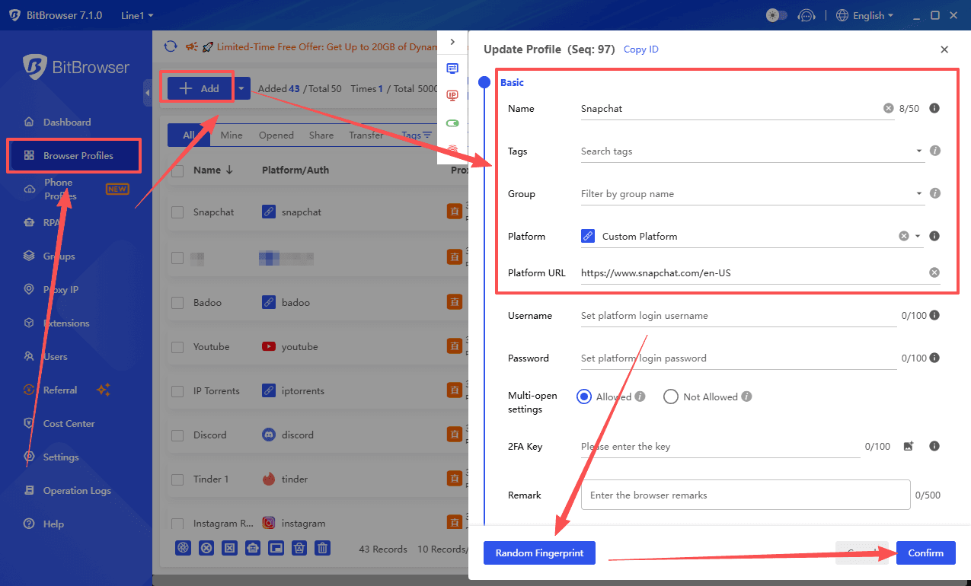
Task: Select the Not Allowed multi-open option
Action: tap(671, 397)
